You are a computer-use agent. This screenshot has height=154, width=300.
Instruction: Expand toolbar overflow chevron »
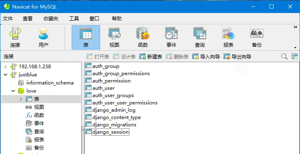pyautogui.click(x=296, y=27)
